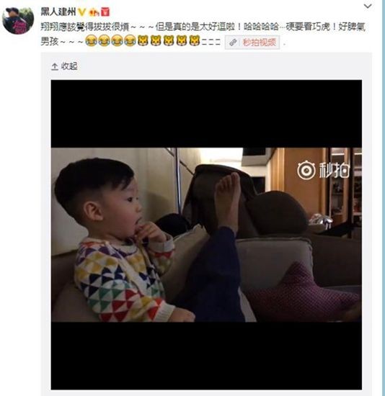This screenshot has width=385, height=396.
Task: Click the paperclip link icon
Action: pos(233,42)
